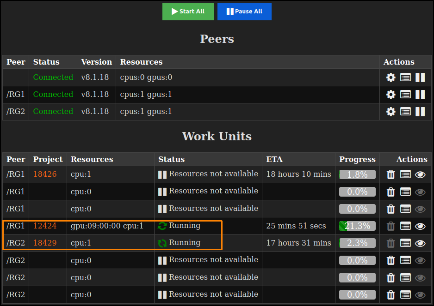View the log for the /RG1 peer
The height and width of the screenshot is (306, 434).
point(405,94)
